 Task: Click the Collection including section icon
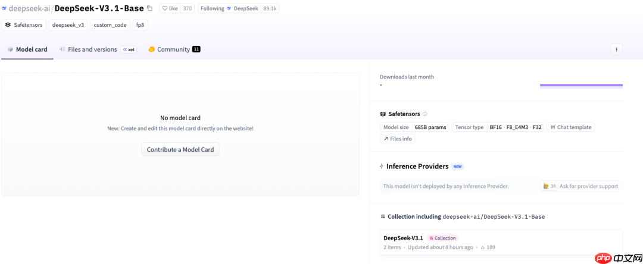pos(383,216)
